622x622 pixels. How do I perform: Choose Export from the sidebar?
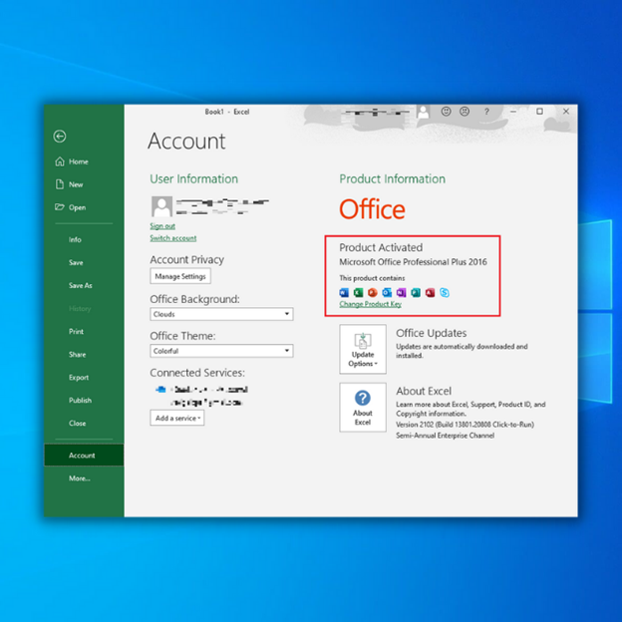pyautogui.click(x=79, y=378)
